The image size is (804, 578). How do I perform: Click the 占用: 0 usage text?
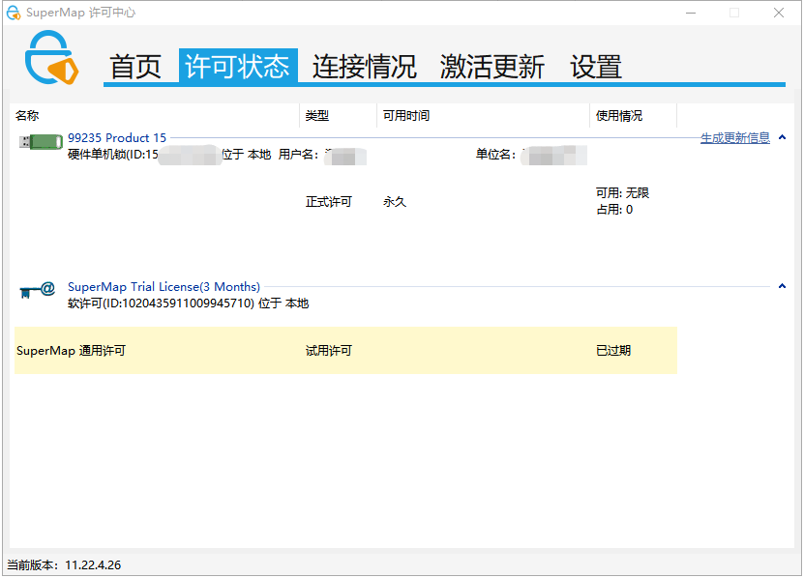pyautogui.click(x=614, y=210)
